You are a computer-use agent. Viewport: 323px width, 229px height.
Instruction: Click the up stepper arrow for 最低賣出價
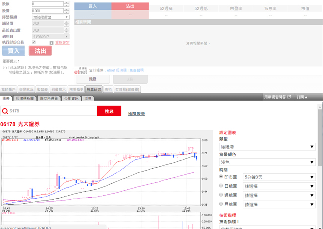[66, 29]
